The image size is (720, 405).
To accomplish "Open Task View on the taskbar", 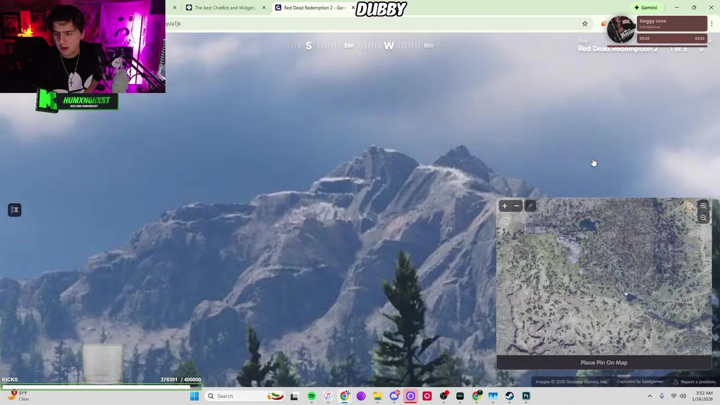I will 294,396.
